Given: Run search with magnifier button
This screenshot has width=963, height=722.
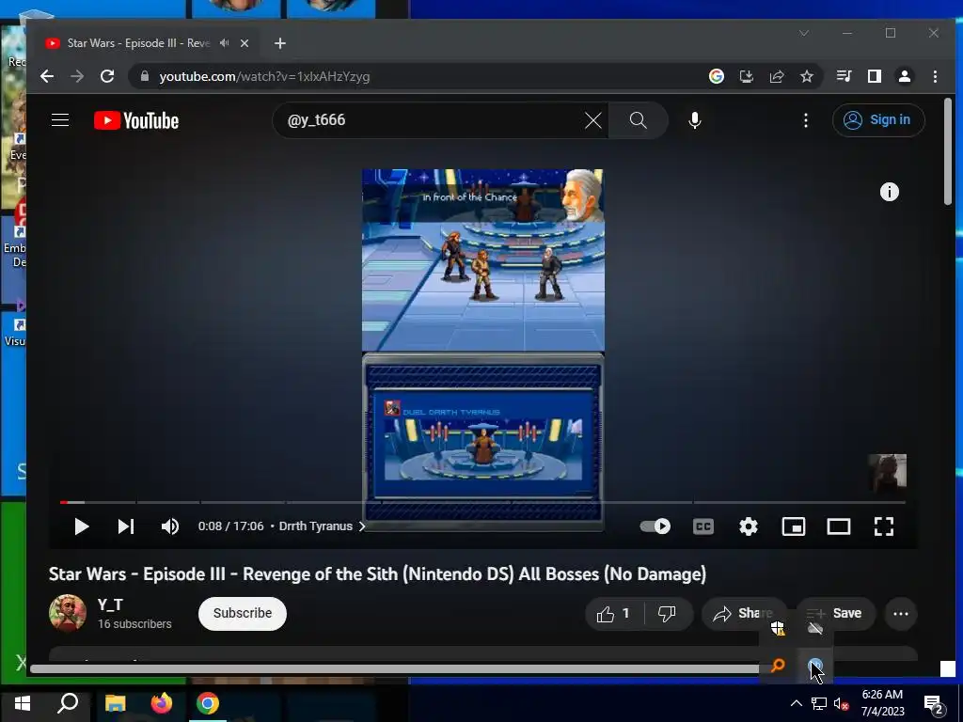Looking at the screenshot, I should point(639,120).
